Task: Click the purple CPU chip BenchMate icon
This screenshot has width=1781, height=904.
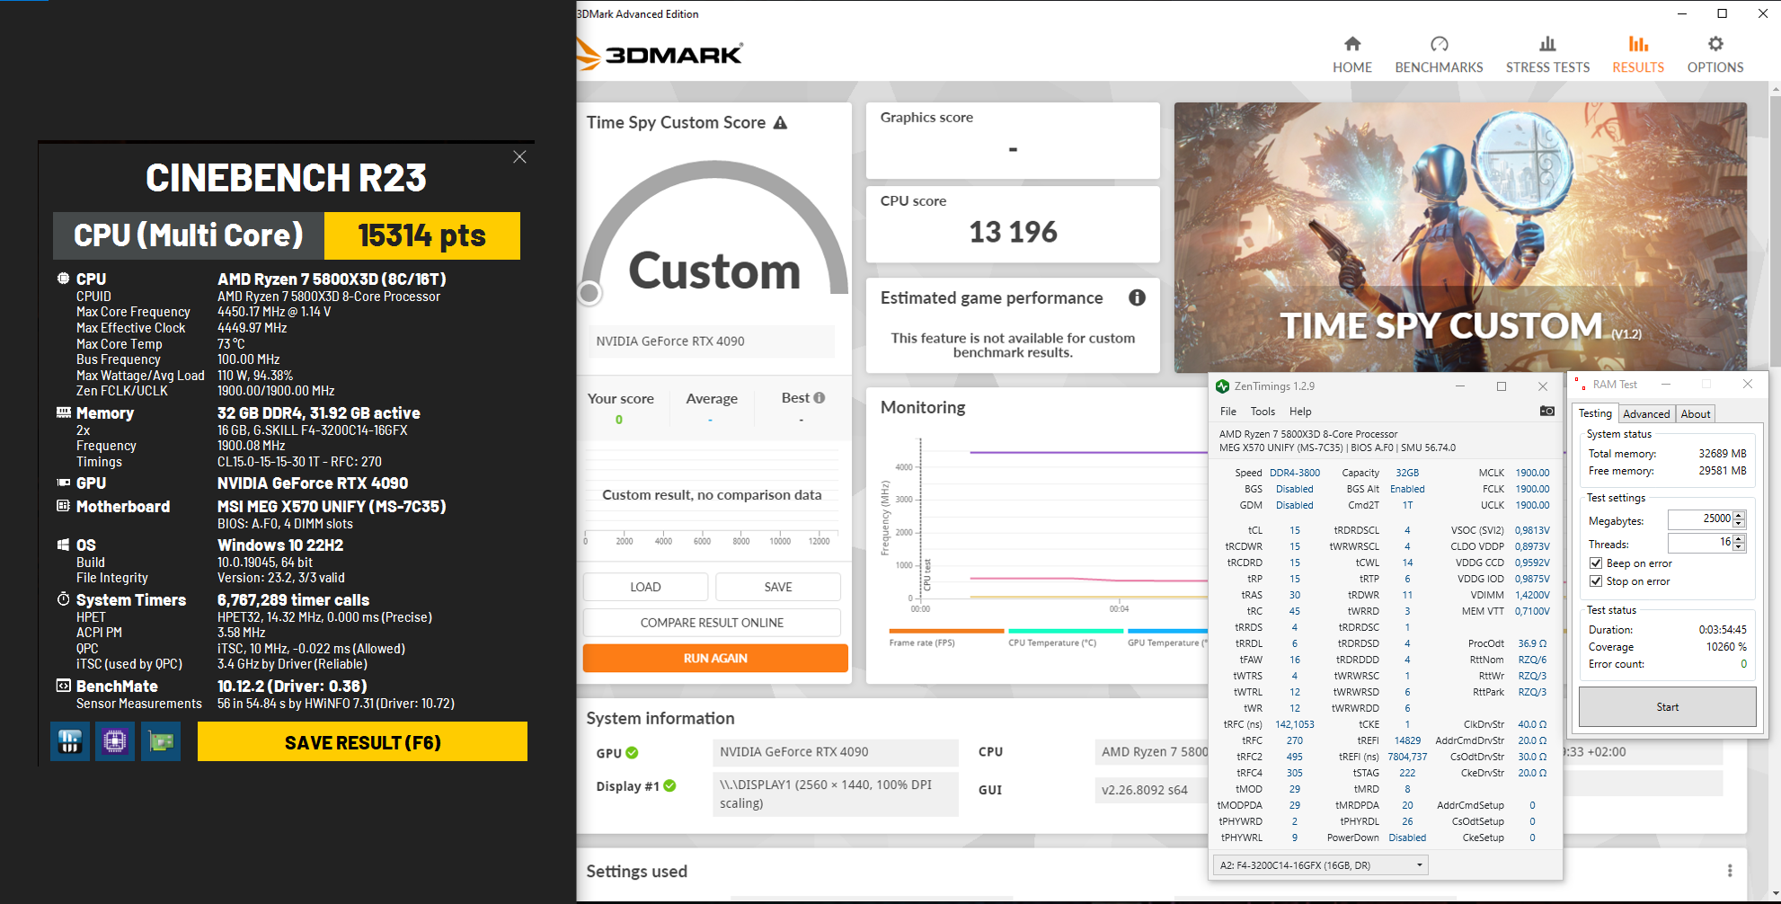Action: click(115, 741)
